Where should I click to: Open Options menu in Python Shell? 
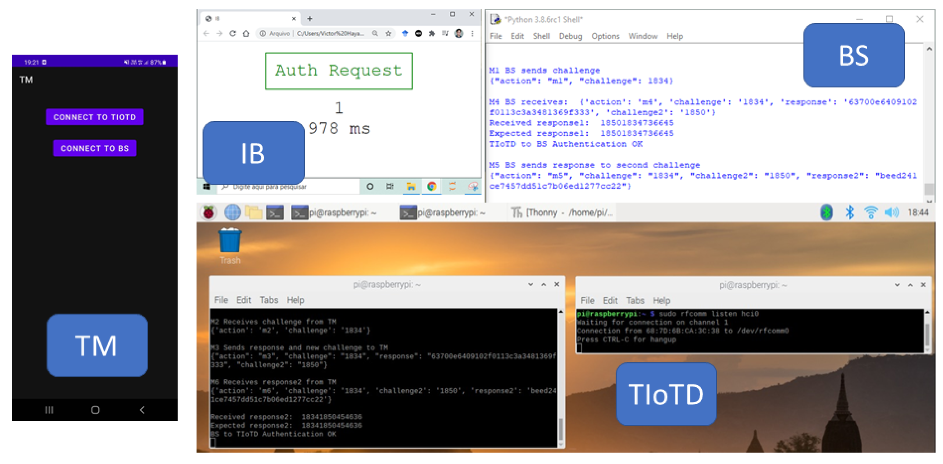pos(605,36)
